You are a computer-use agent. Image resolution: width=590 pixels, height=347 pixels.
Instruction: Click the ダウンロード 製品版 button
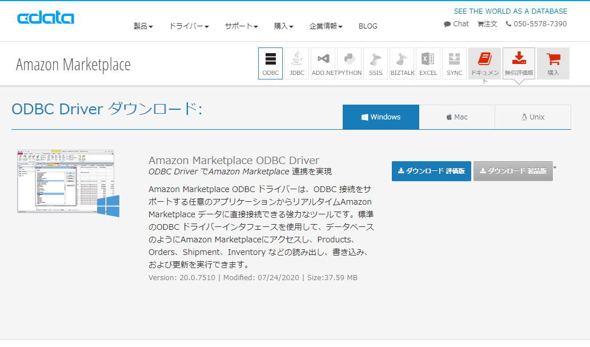click(x=513, y=171)
